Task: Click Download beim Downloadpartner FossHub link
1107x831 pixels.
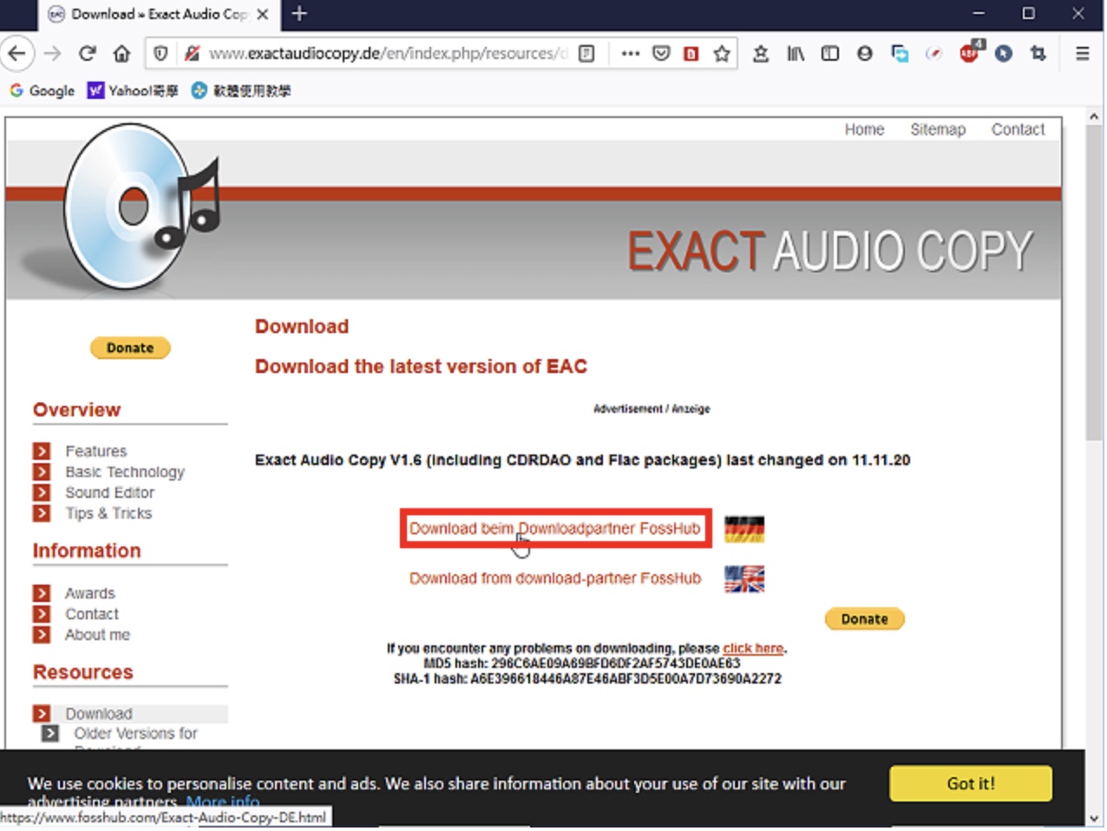Action: [x=554, y=528]
